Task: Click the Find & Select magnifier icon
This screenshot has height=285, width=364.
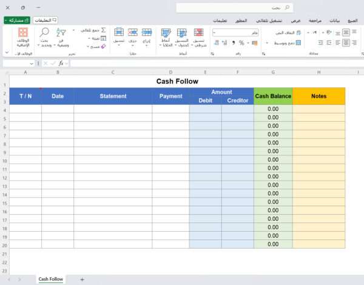Action: tap(44, 33)
